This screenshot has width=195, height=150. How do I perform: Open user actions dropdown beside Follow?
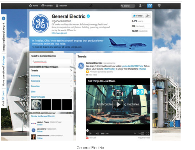(x=147, y=16)
